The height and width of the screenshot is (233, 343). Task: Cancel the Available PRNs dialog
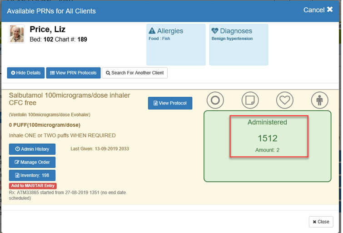pos(318,10)
